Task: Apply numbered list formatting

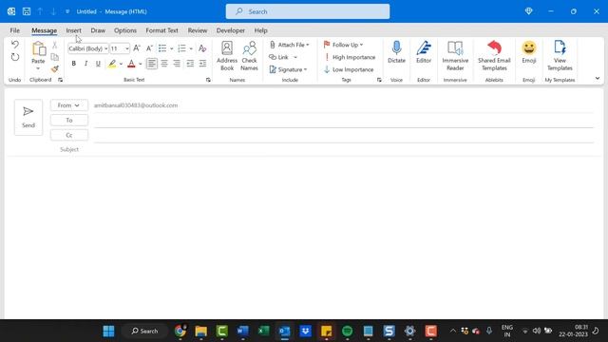Action: [x=181, y=48]
